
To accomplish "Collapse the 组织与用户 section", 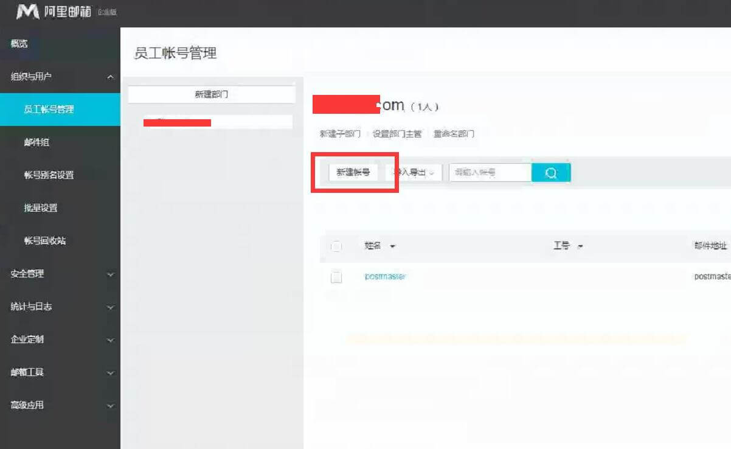I will [x=110, y=77].
